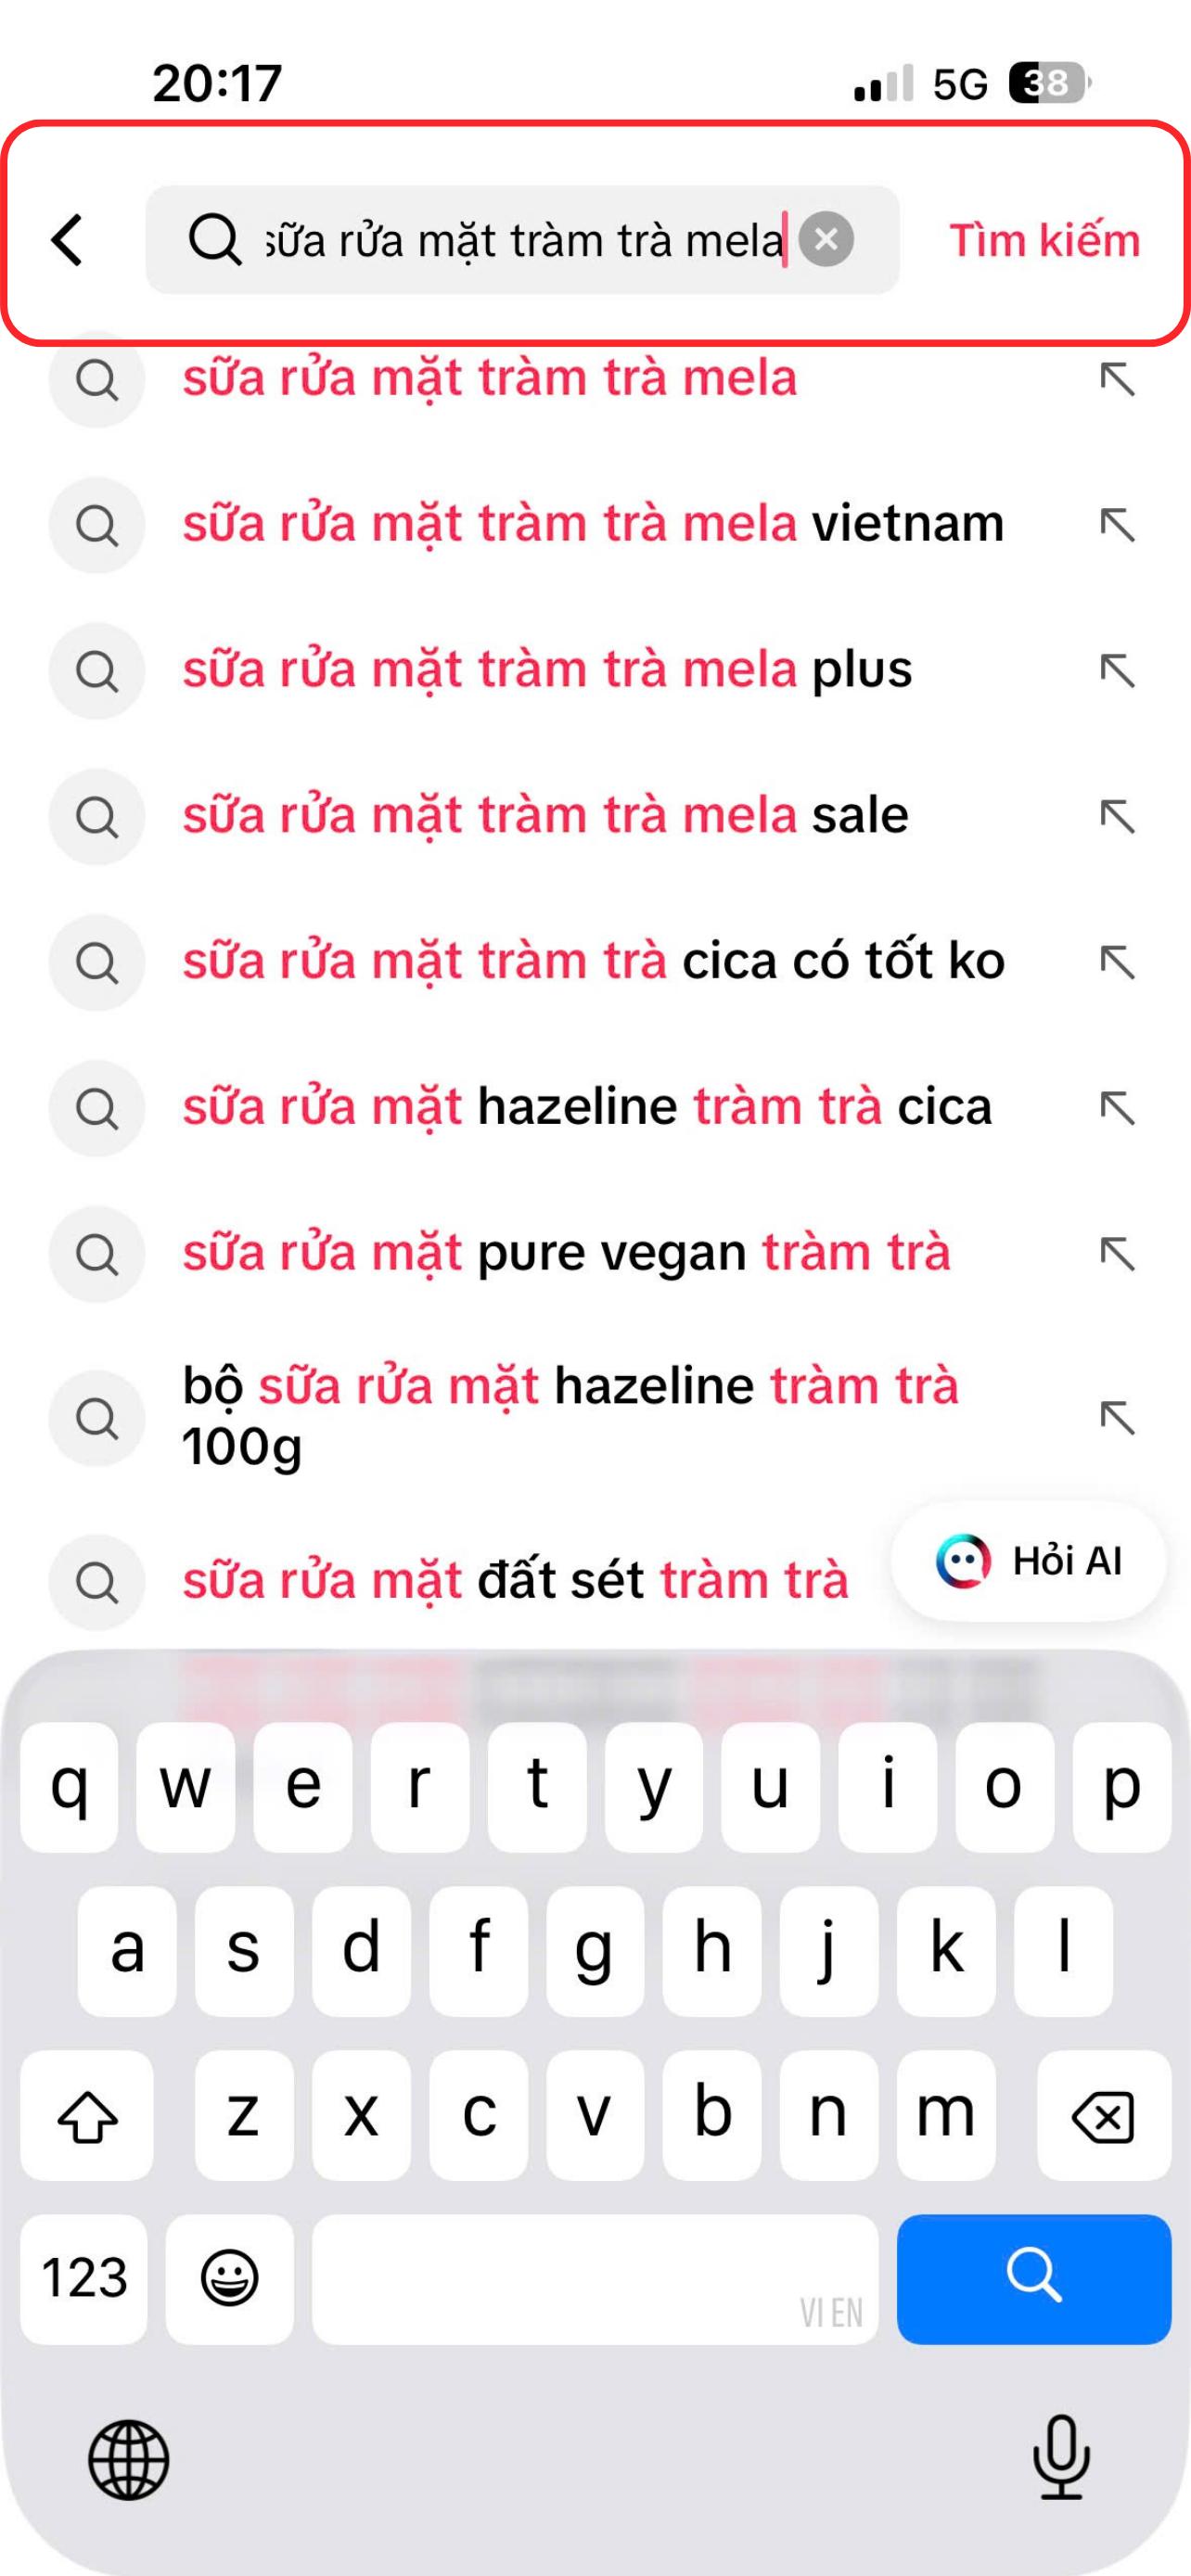Start dictation with the microphone icon
This screenshot has width=1191, height=2576.
click(x=1061, y=2457)
